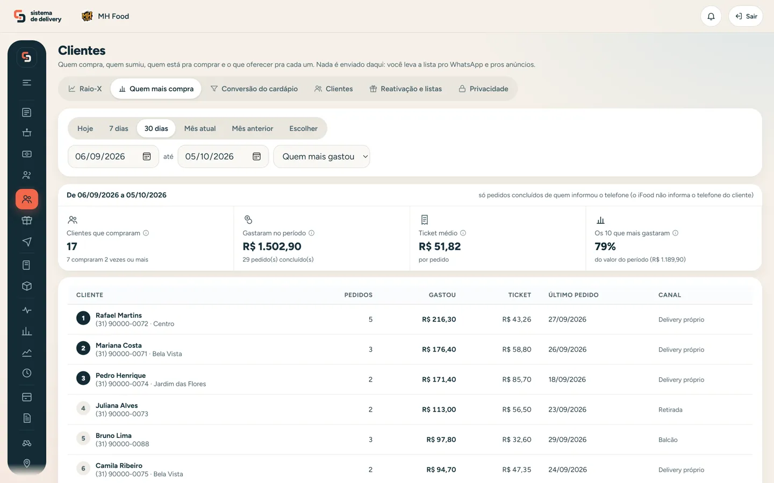Screen dimensions: 774x483
Task: Switch to Conversão do cardápio tab
Action: pyautogui.click(x=254, y=89)
